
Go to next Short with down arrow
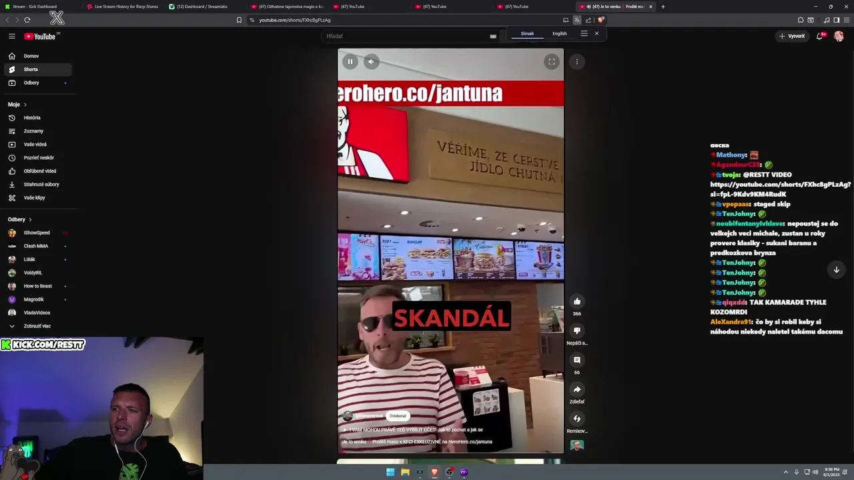[x=837, y=270]
